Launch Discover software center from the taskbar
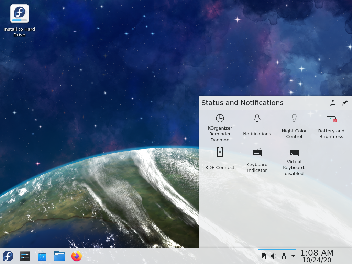The height and width of the screenshot is (264, 352). [x=42, y=256]
